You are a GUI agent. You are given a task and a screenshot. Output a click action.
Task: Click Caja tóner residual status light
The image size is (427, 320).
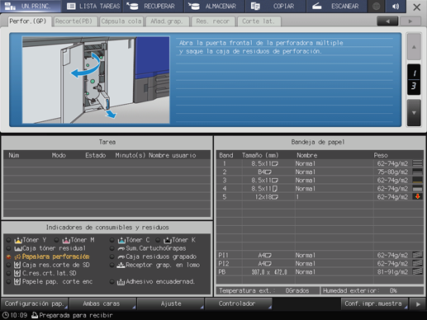[9, 248]
